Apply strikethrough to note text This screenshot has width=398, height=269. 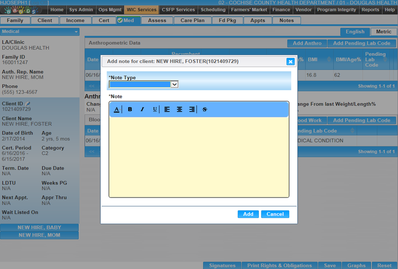click(204, 109)
